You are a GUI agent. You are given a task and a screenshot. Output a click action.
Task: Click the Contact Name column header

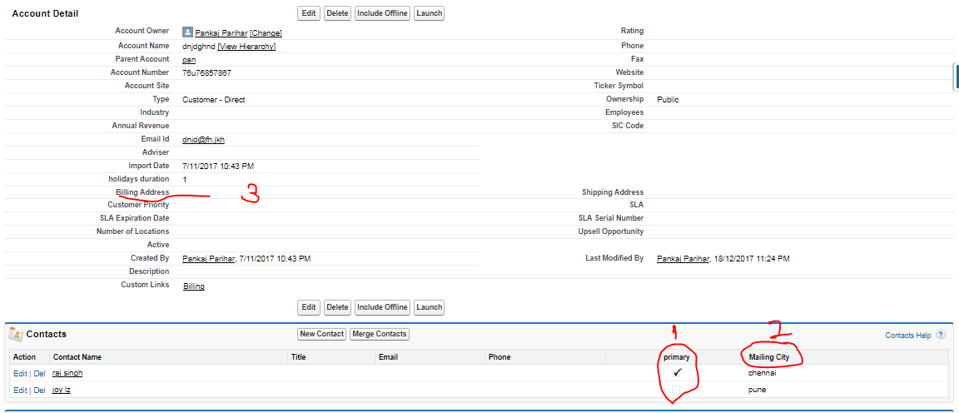point(77,357)
